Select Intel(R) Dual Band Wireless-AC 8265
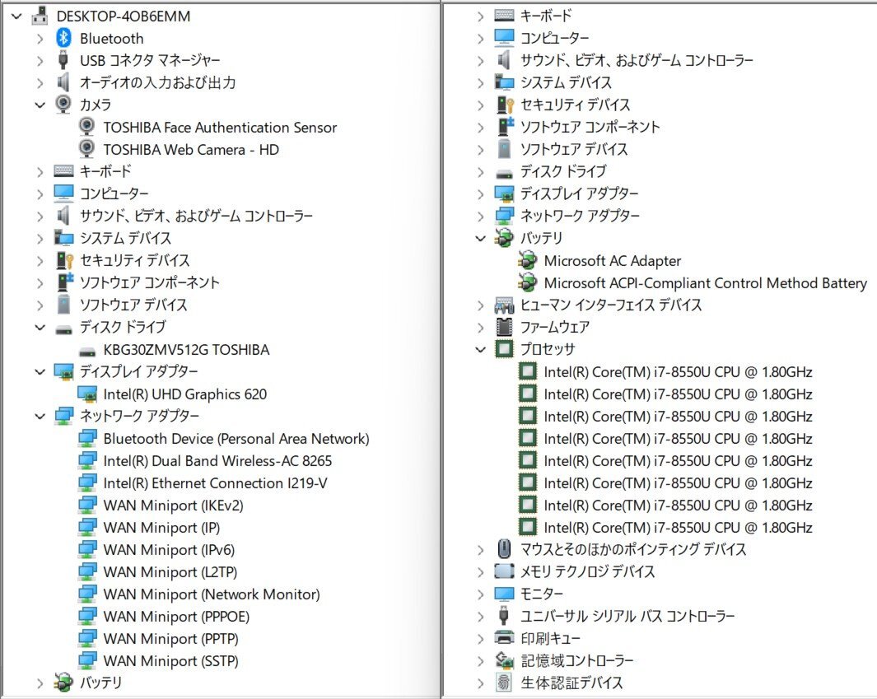The height and width of the screenshot is (699, 877). click(x=217, y=461)
